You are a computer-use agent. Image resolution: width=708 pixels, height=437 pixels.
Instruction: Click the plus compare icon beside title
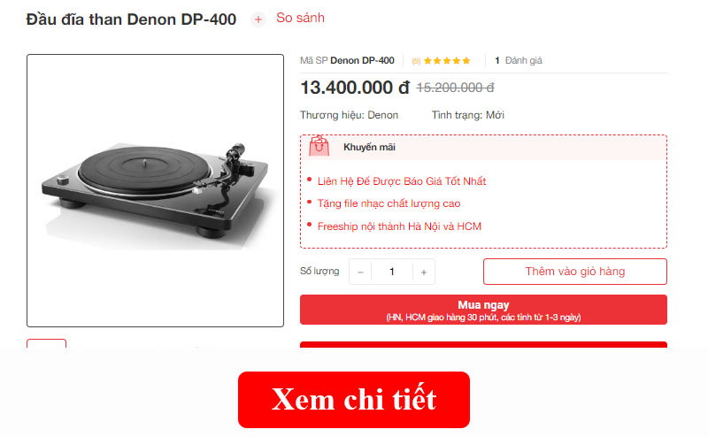(x=258, y=19)
